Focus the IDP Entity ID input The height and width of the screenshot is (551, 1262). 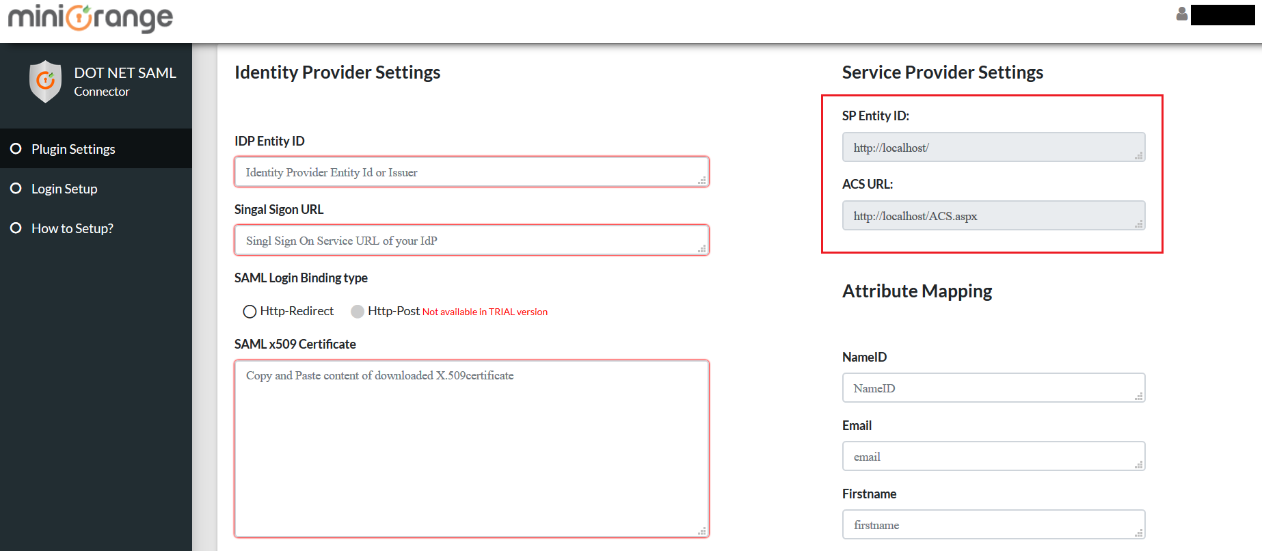[472, 172]
